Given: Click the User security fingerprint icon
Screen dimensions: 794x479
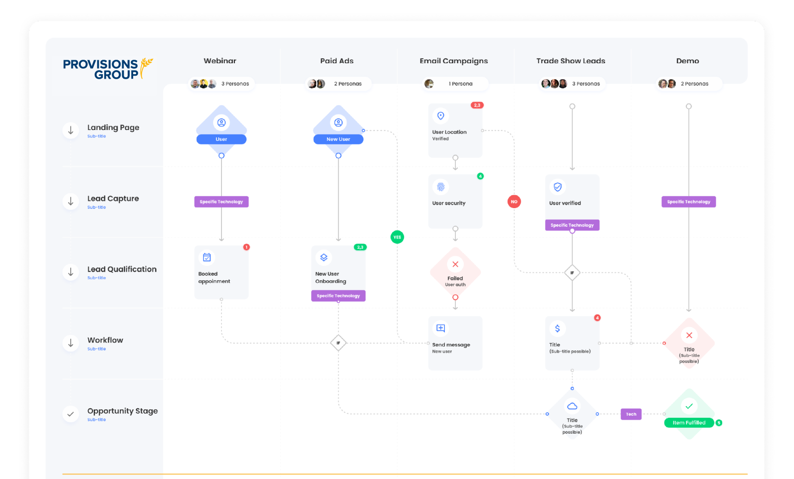Looking at the screenshot, I should (440, 187).
